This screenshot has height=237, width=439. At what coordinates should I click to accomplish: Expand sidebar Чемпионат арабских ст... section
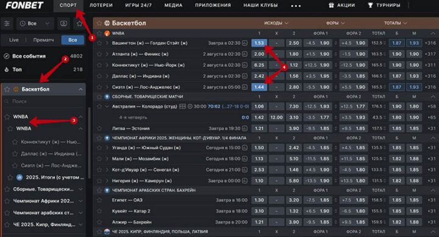click(x=80, y=213)
